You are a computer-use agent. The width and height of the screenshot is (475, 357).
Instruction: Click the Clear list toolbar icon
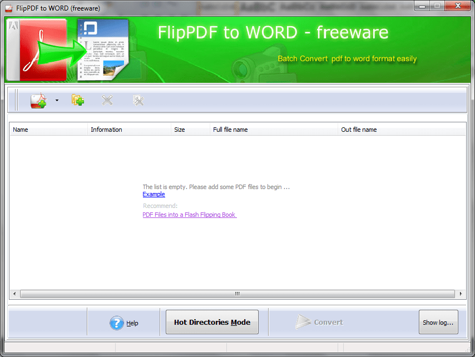coord(138,100)
